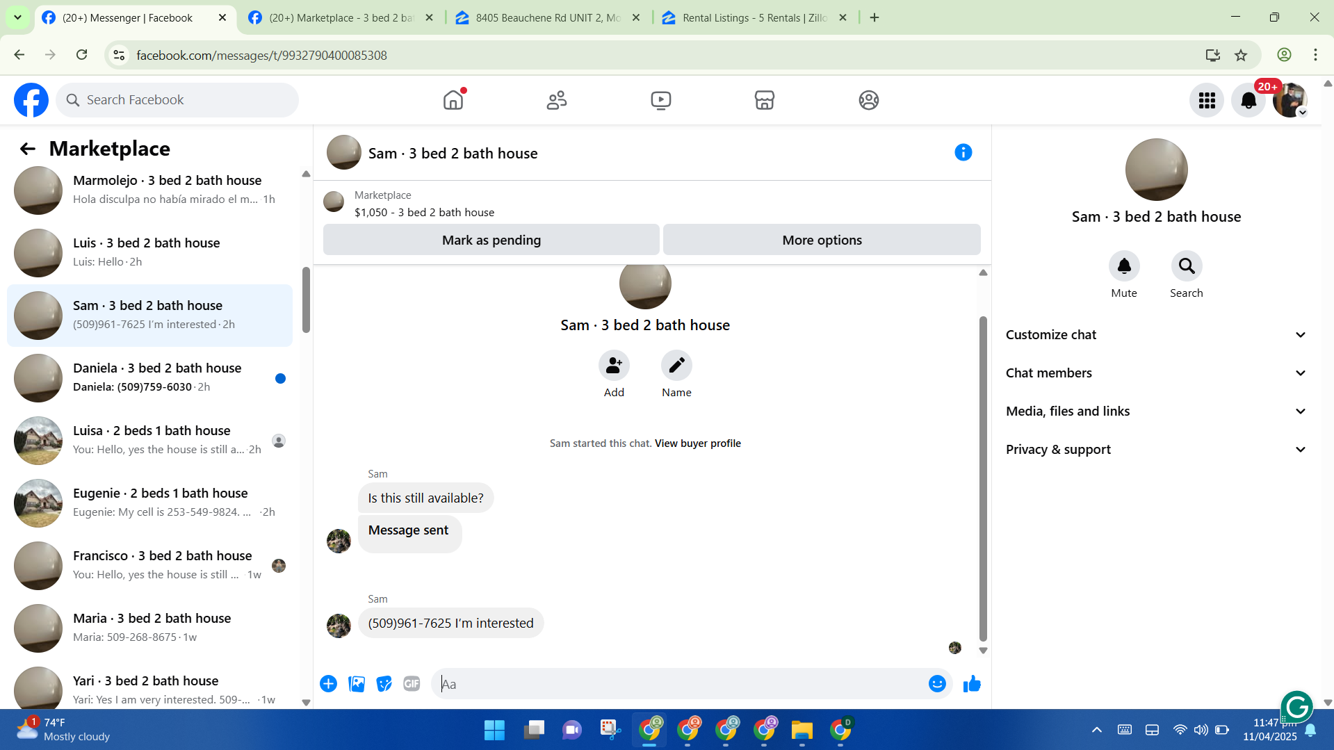The width and height of the screenshot is (1334, 750).
Task: Open Maria's conversation
Action: (x=149, y=628)
